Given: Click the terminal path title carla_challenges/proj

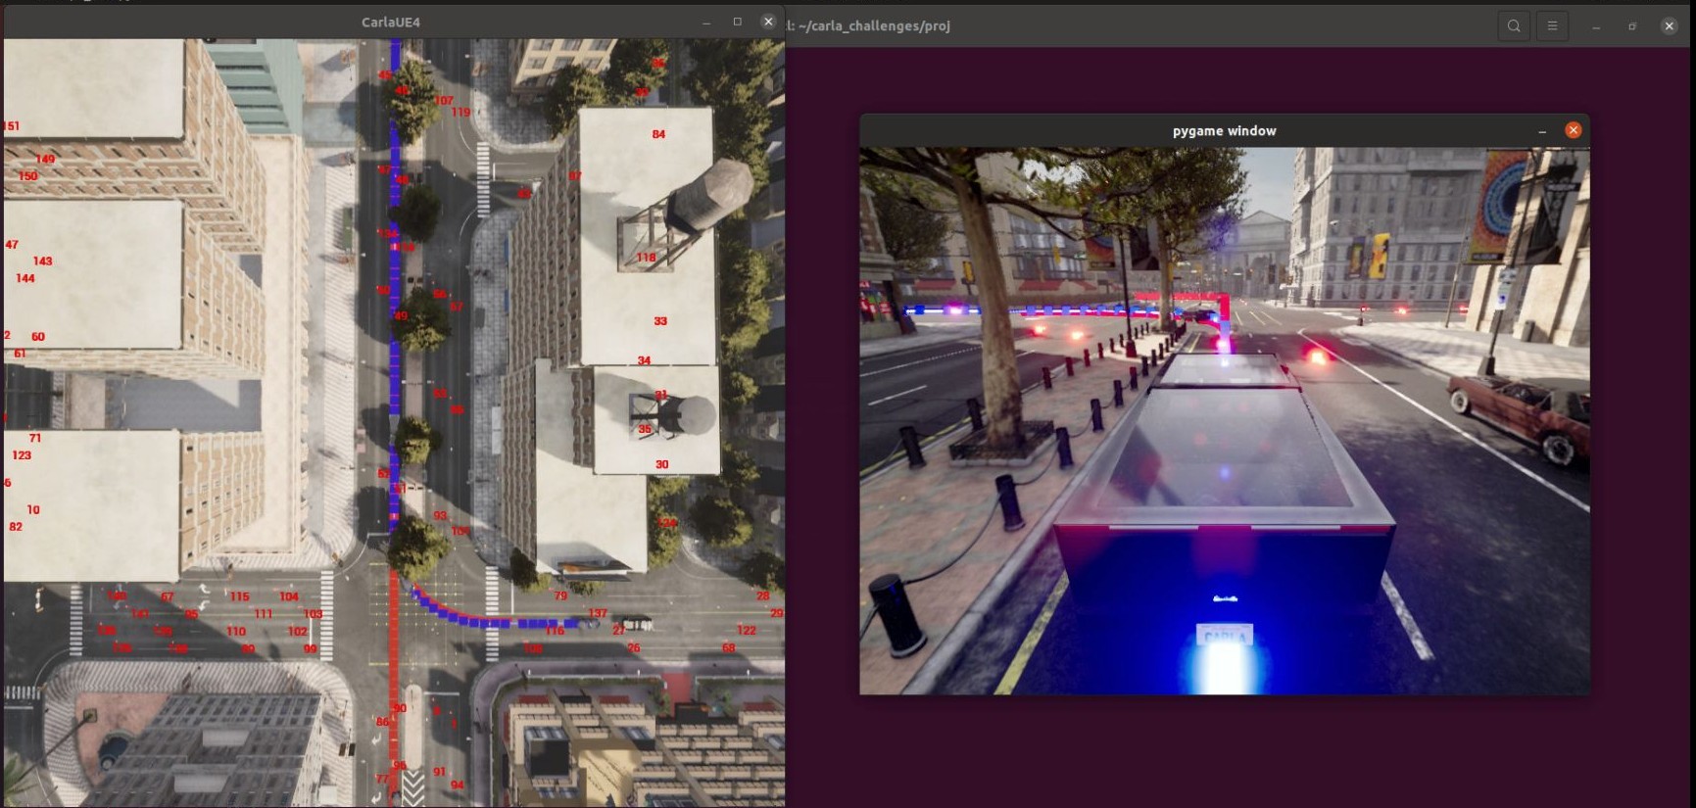Looking at the screenshot, I should (874, 25).
